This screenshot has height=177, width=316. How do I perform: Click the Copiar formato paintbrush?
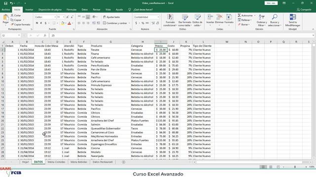[20, 25]
